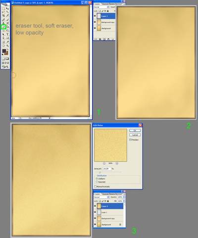The image size is (198, 238).
Task: Select the Pen tool
Action: point(3,38)
